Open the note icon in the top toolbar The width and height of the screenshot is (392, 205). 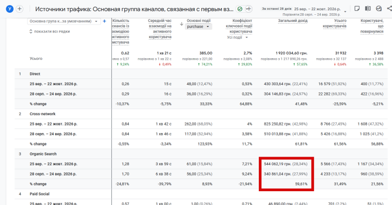pos(357,9)
